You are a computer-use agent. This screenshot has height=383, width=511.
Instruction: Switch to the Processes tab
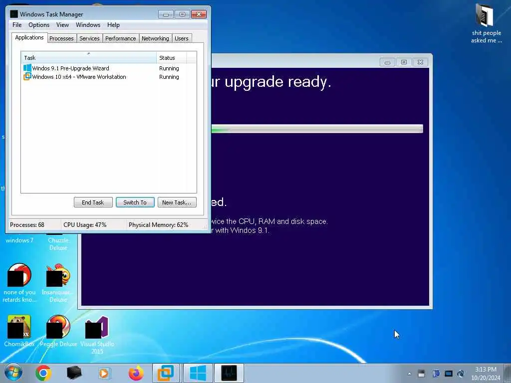61,38
